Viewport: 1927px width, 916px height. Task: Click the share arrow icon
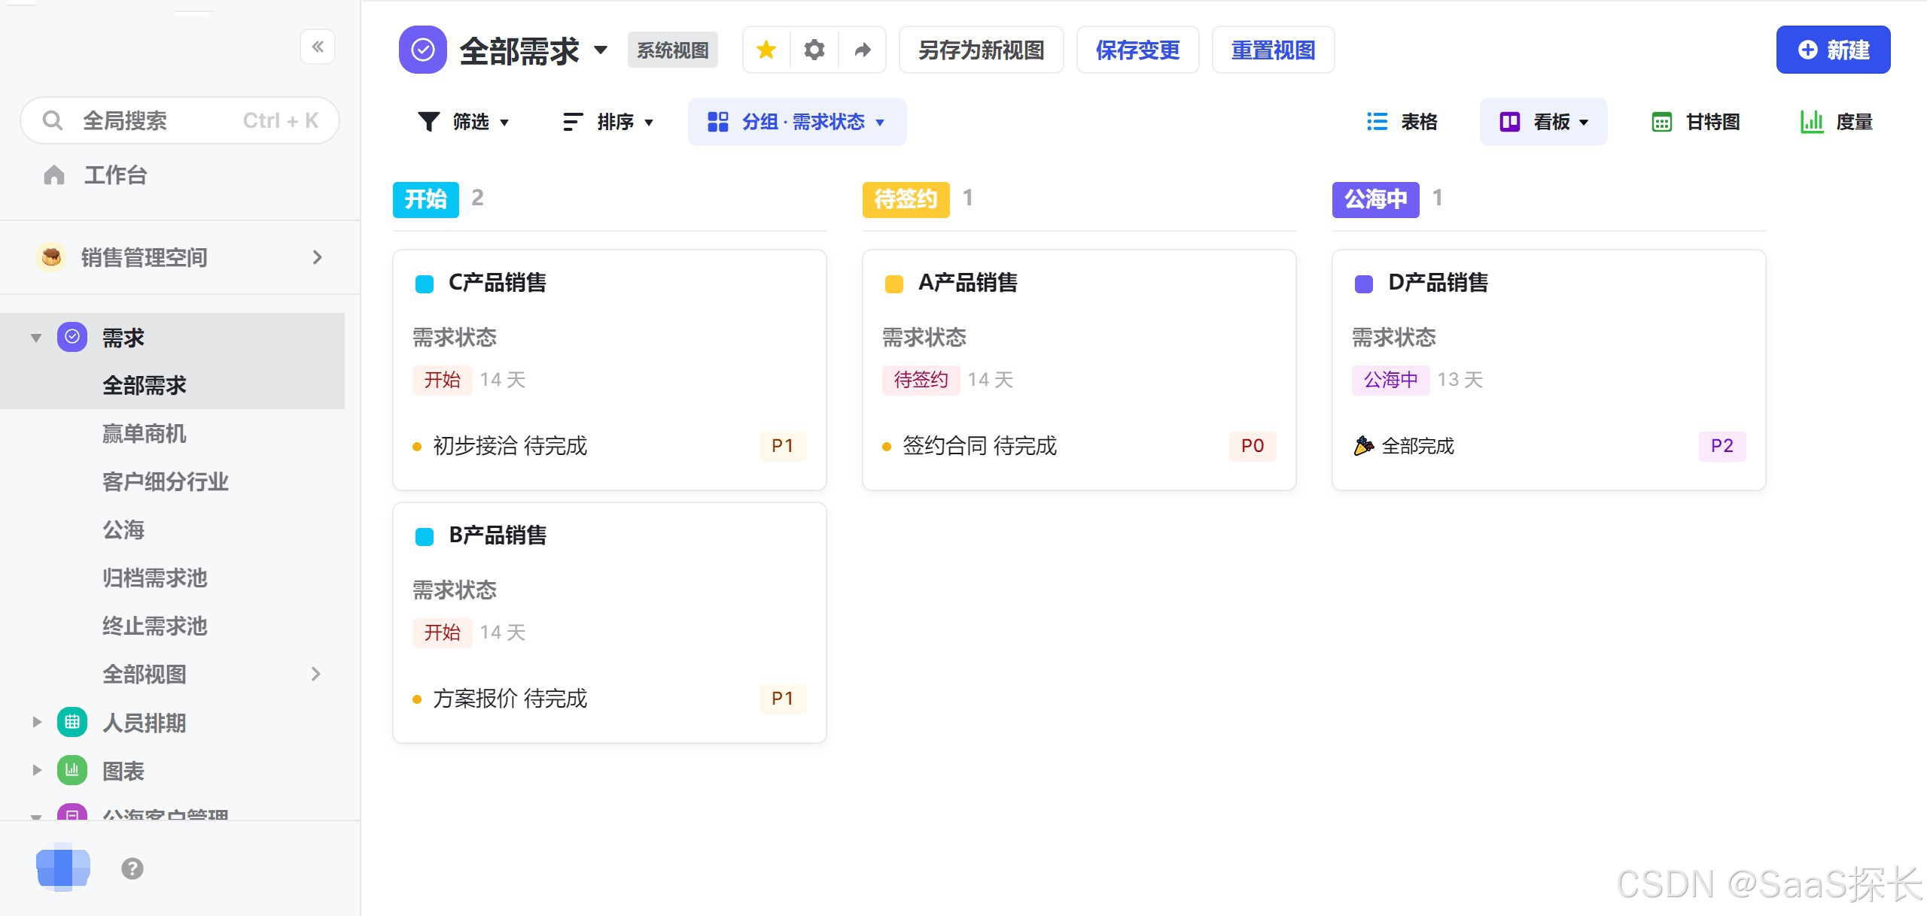click(x=863, y=50)
